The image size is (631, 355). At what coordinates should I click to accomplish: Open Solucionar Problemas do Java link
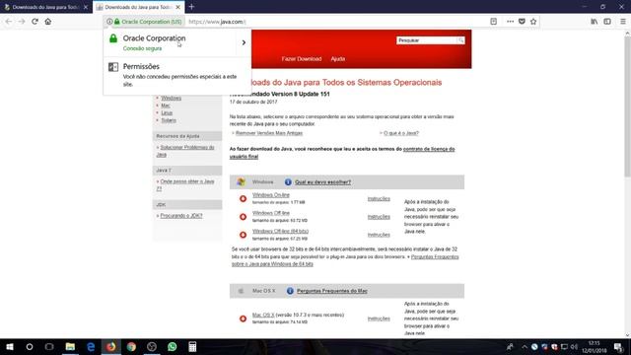[185, 151]
